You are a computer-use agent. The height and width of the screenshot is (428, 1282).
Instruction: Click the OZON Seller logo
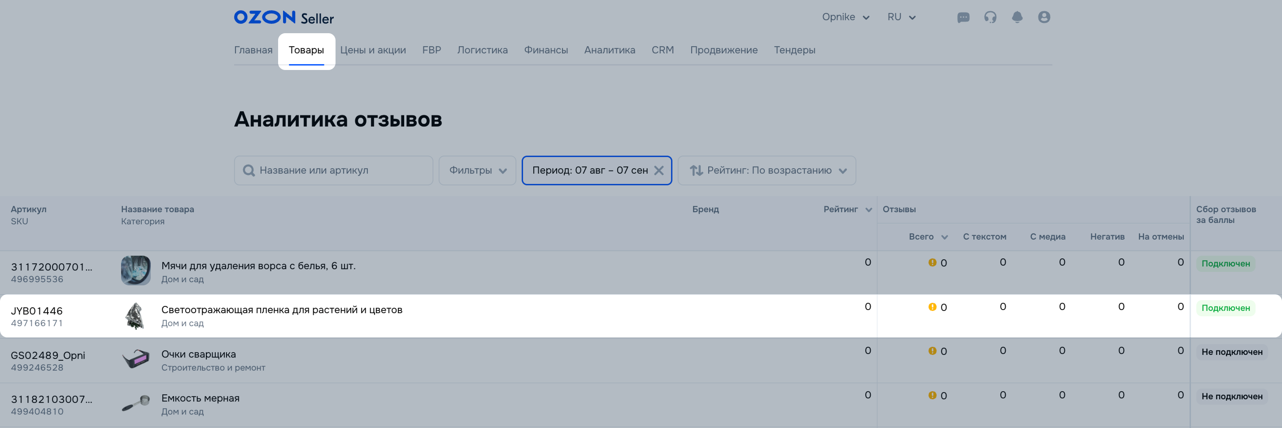coord(283,17)
